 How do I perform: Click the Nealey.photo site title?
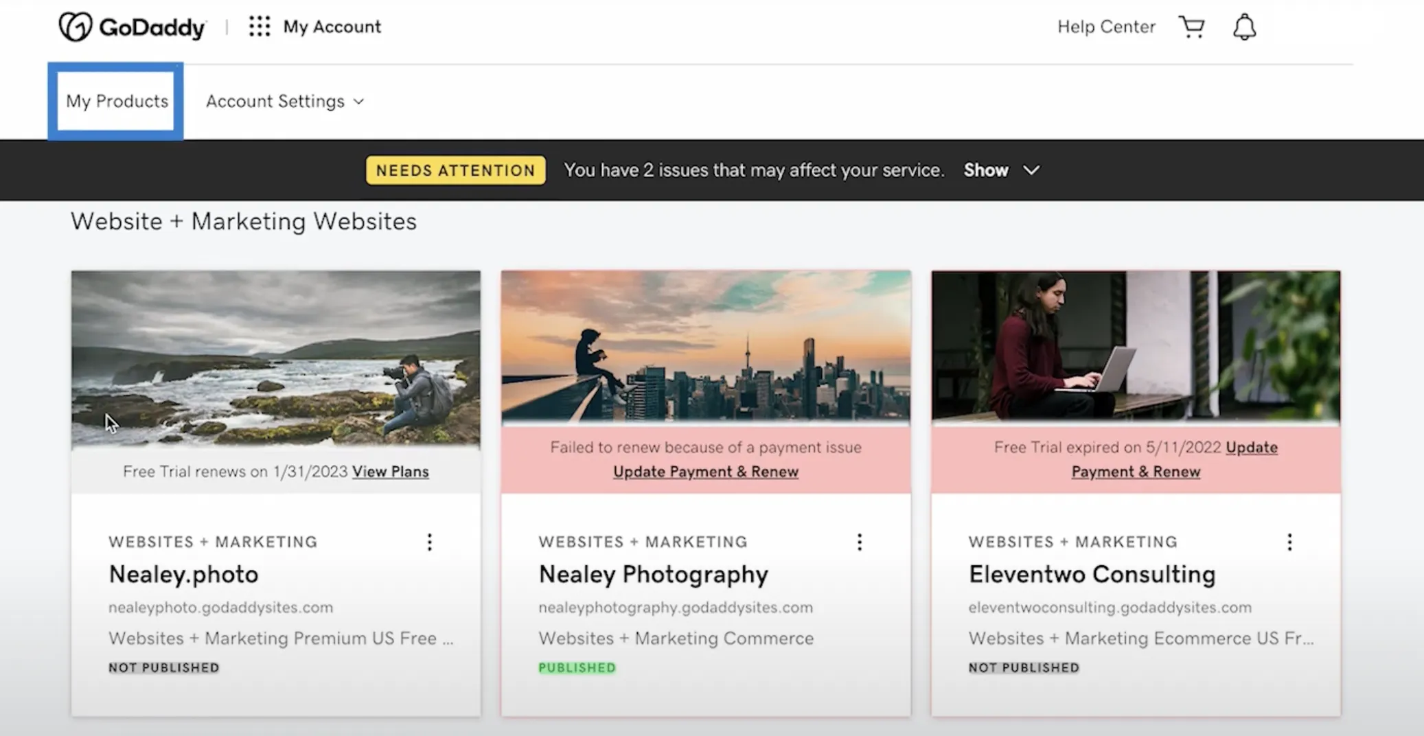(x=183, y=575)
